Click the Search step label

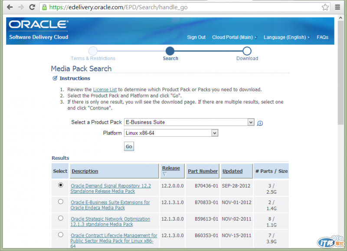170,59
